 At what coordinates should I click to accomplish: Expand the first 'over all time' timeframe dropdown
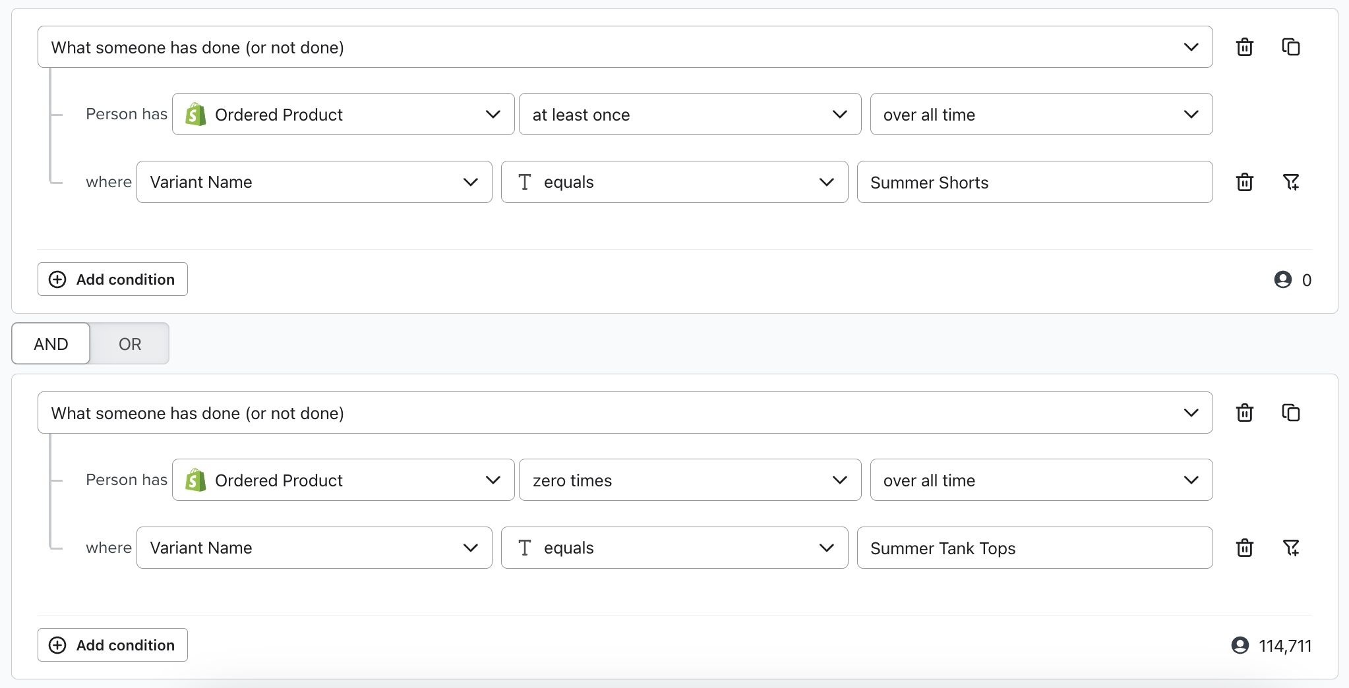click(x=1040, y=115)
